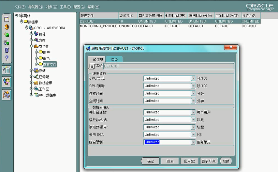Click the dialog 帮助 button
Viewport: 278px width, 172px height.
pos(226,161)
